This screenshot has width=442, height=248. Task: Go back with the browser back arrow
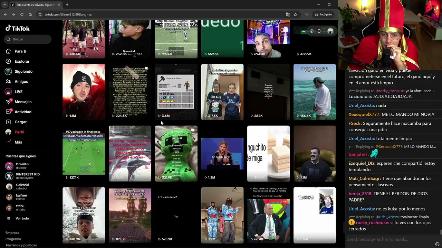click(5, 14)
